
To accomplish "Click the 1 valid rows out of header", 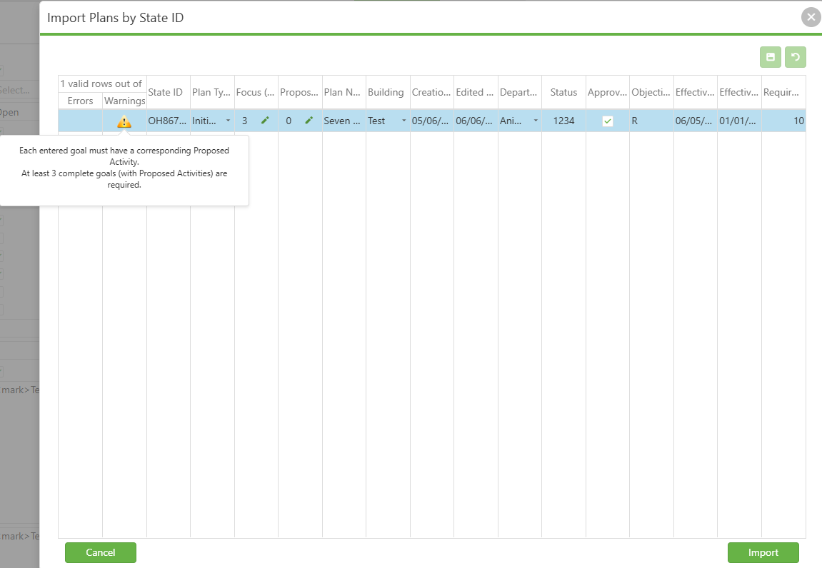I will point(102,83).
